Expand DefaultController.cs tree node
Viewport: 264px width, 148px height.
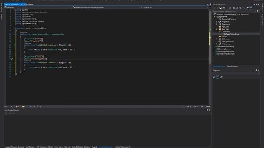219,34
